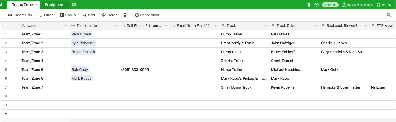Image resolution: width=396 pixels, height=122 pixels.
Task: Switch to the Equipment tab
Action: click(55, 5)
